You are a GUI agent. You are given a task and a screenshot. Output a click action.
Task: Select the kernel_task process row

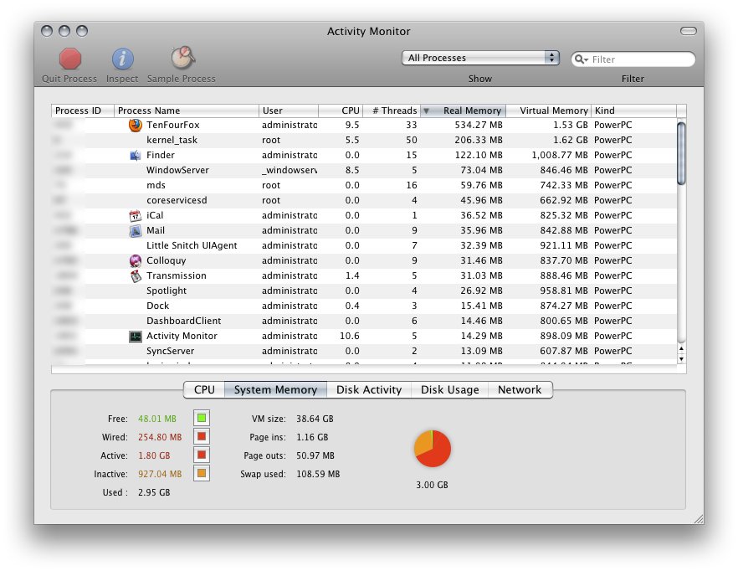coord(364,141)
